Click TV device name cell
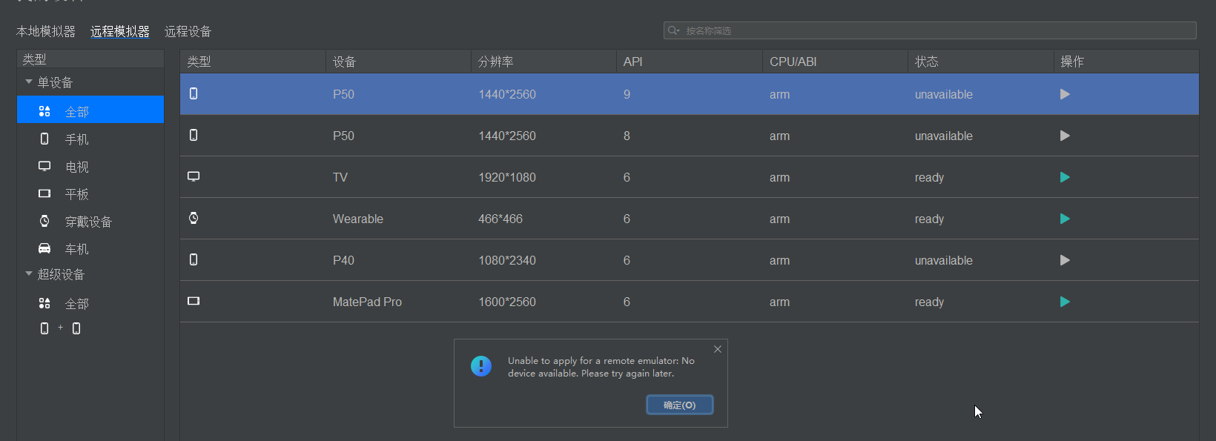This screenshot has height=441, width=1216. click(340, 177)
